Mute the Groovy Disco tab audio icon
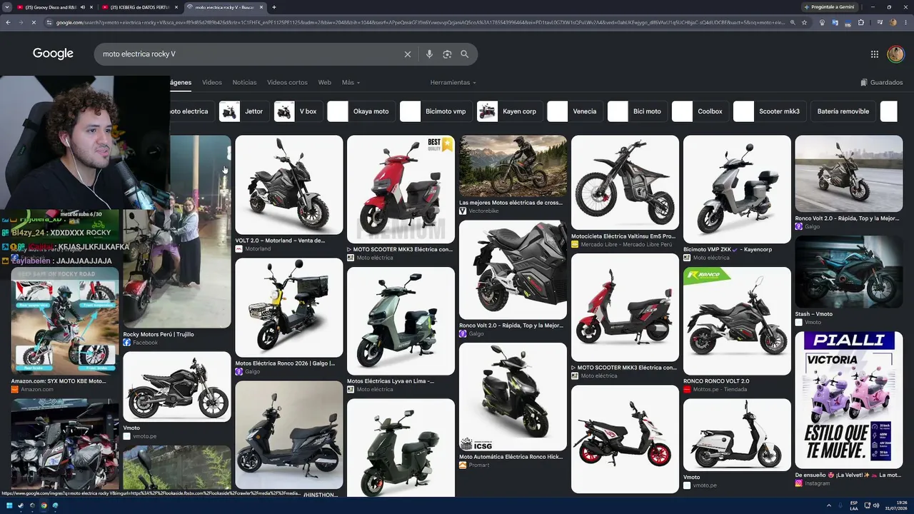The height and width of the screenshot is (514, 914). (82, 7)
